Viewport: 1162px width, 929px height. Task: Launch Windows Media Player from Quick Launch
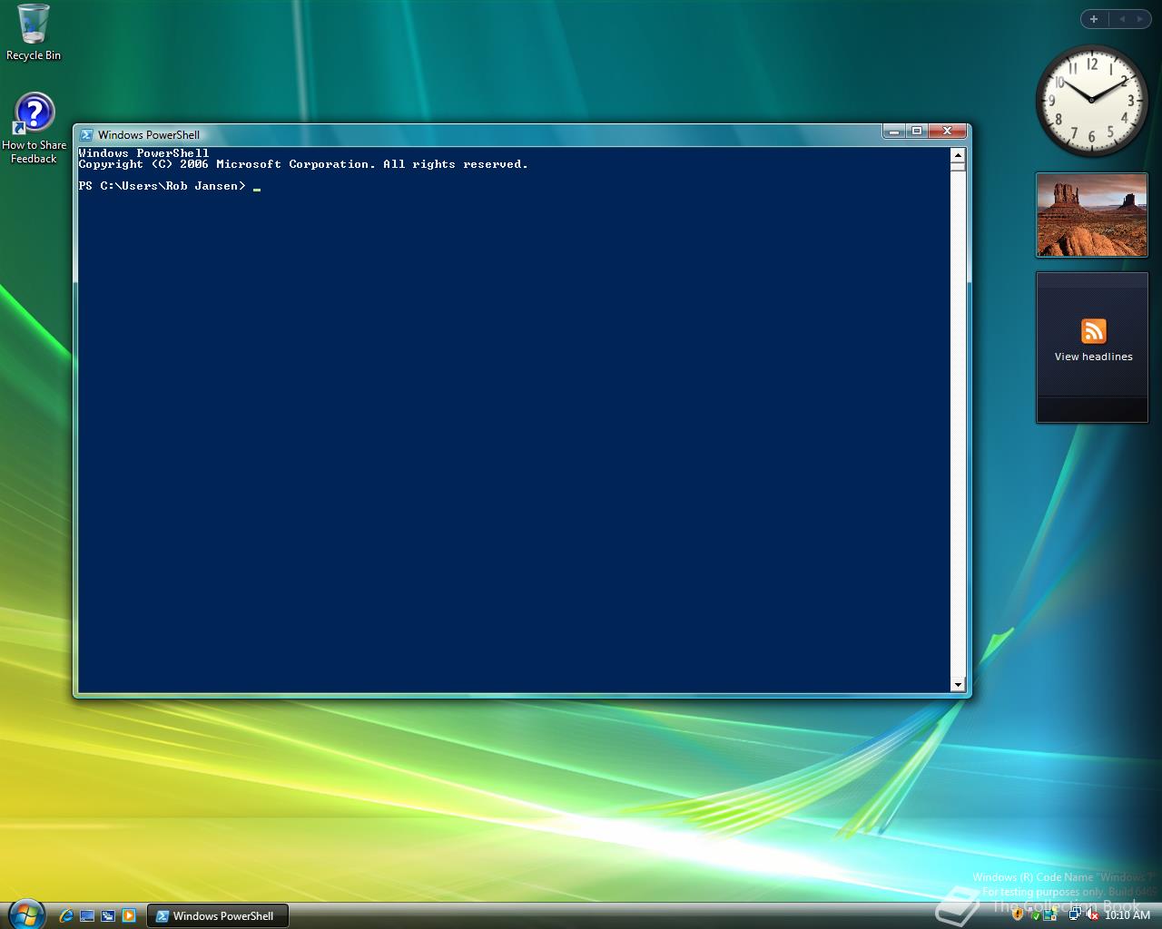(x=129, y=915)
